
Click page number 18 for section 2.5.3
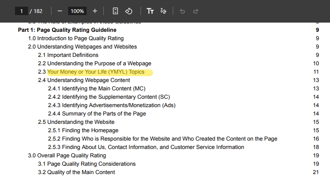pos(316,147)
